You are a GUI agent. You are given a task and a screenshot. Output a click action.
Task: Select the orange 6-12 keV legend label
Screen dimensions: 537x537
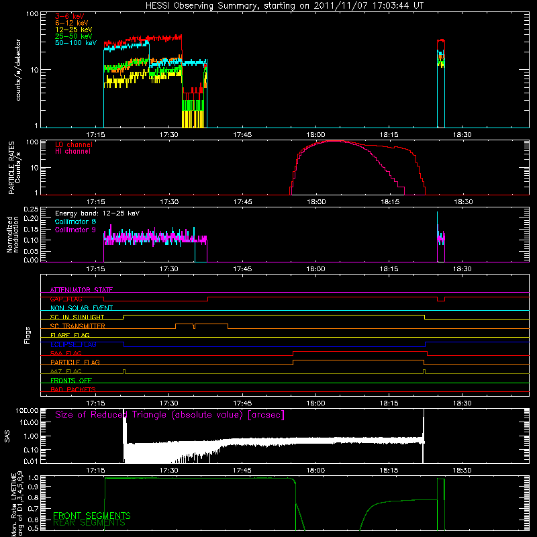71,23
